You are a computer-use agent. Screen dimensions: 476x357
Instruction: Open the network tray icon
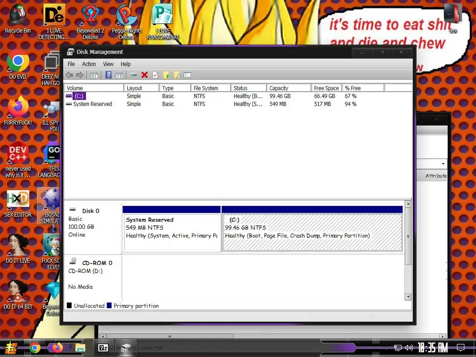pos(398,348)
